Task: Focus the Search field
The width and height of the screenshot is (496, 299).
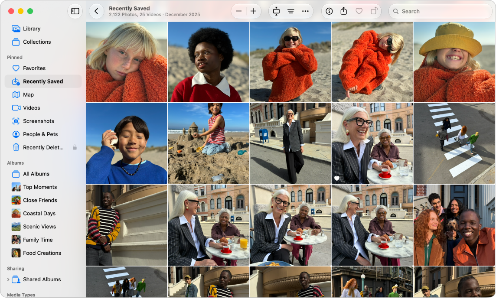Action: pos(441,11)
